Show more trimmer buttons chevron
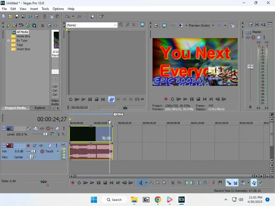 click(x=142, y=99)
